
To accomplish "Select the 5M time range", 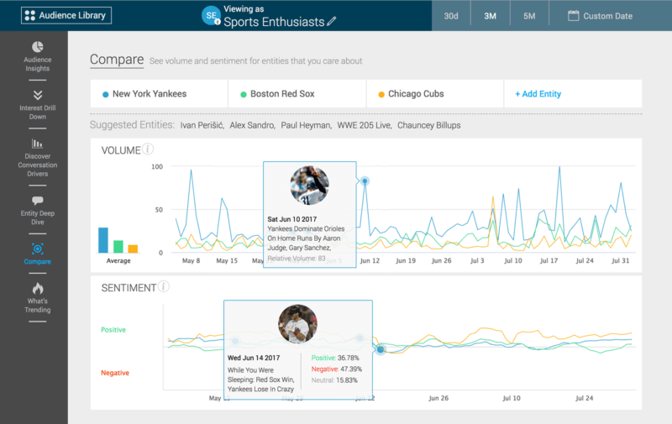I will click(x=529, y=16).
